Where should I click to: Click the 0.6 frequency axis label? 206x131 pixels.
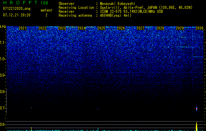pos(3,124)
